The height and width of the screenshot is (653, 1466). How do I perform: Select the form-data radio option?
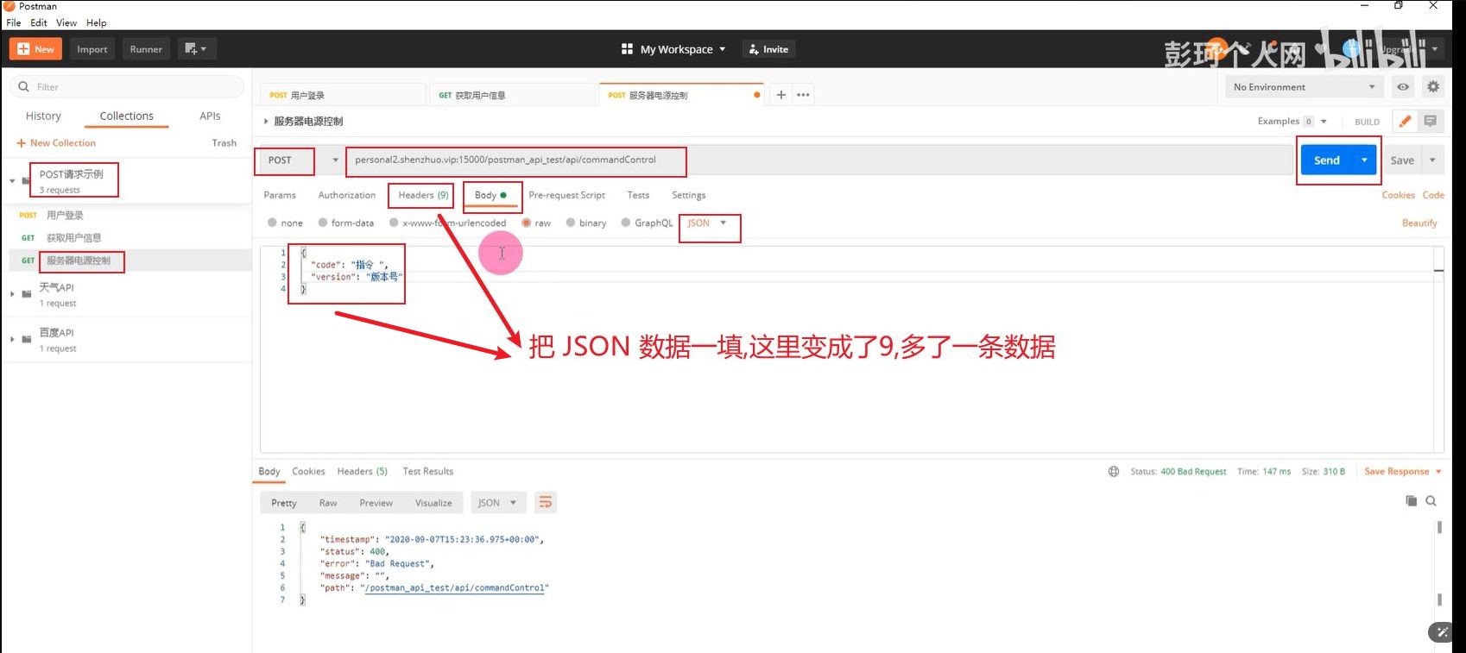click(323, 223)
